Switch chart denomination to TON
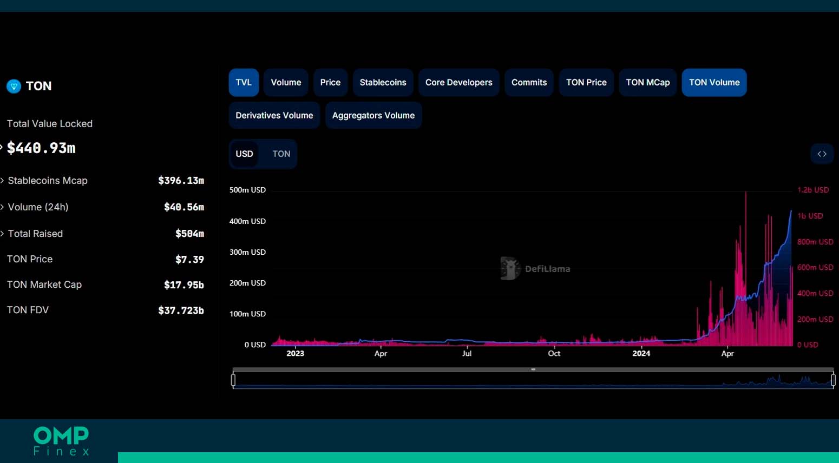The image size is (839, 463). (x=281, y=154)
